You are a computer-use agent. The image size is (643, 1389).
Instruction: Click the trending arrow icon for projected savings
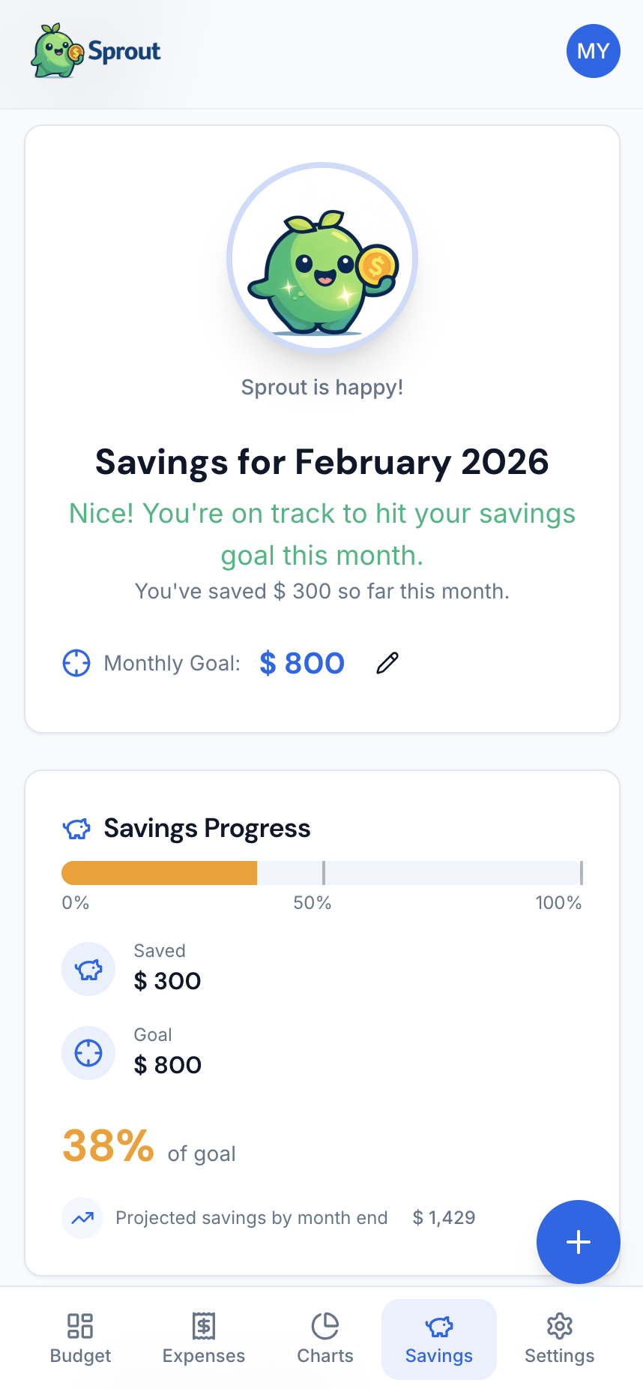point(82,1217)
